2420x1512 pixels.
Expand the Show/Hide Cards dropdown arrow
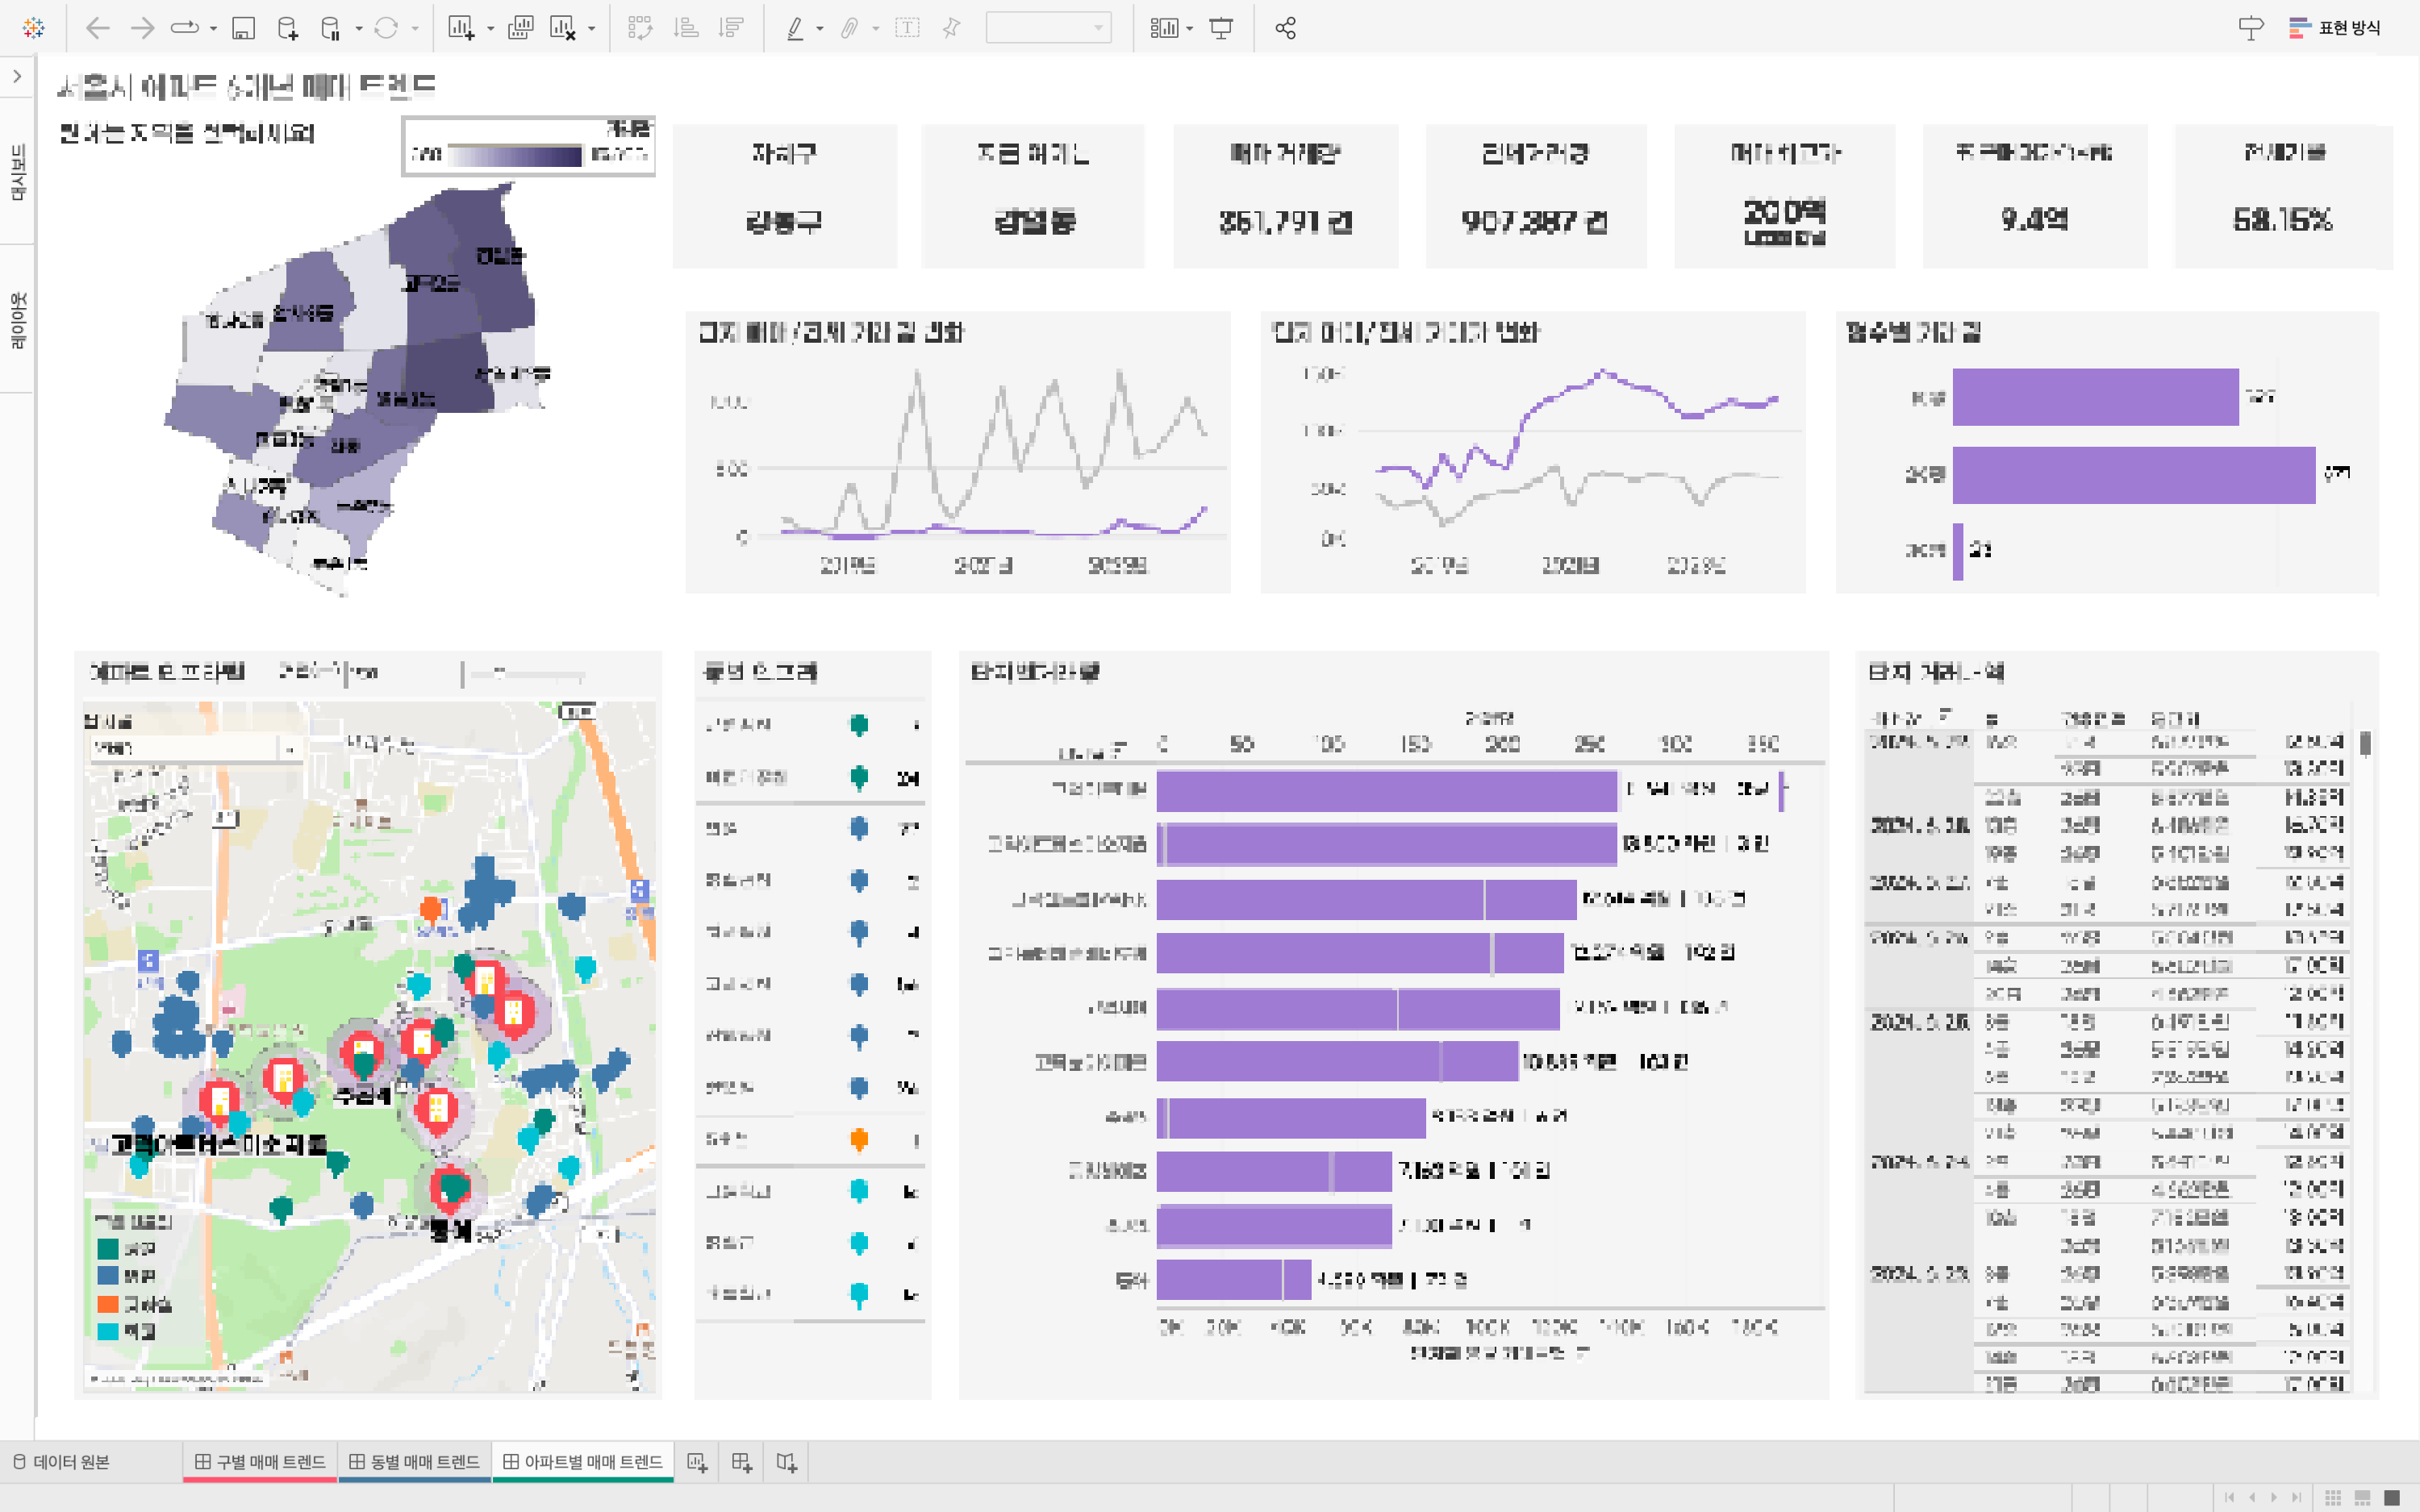point(1189,29)
